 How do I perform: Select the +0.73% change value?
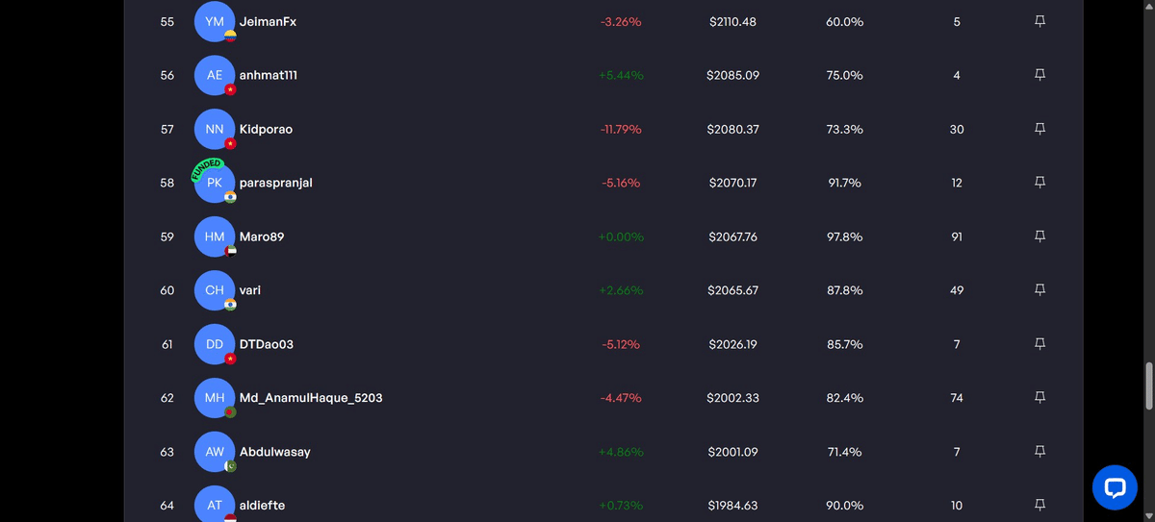click(x=621, y=505)
